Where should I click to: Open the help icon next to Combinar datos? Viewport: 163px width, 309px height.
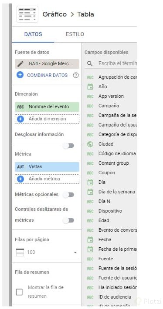[76, 75]
